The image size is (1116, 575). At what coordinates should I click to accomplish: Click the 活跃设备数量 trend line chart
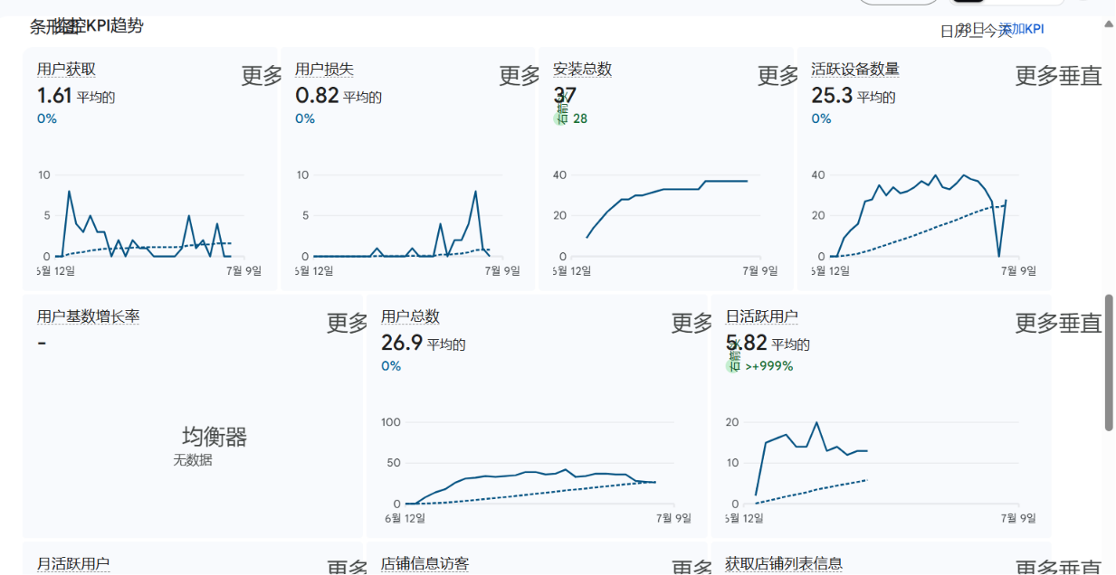[921, 223]
